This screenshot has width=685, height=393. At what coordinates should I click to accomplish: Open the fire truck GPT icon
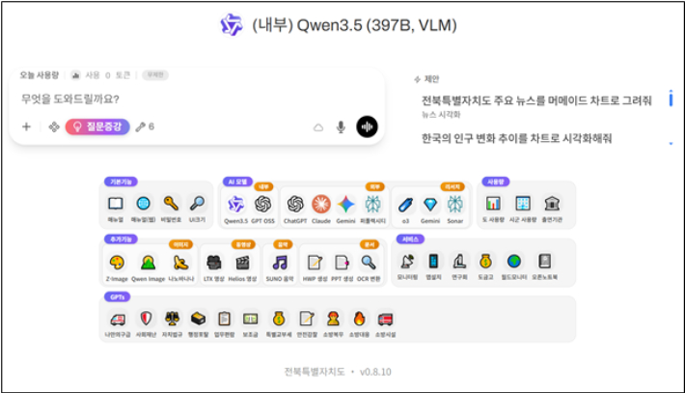pos(385,319)
